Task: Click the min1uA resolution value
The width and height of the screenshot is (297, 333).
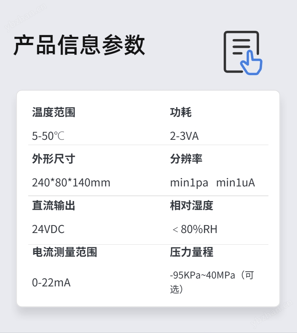Action: click(235, 183)
